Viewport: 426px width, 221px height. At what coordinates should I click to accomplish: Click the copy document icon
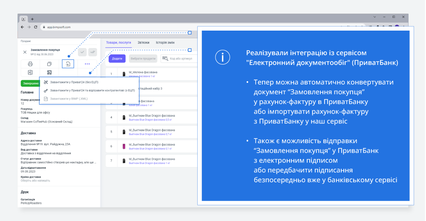[49, 64]
